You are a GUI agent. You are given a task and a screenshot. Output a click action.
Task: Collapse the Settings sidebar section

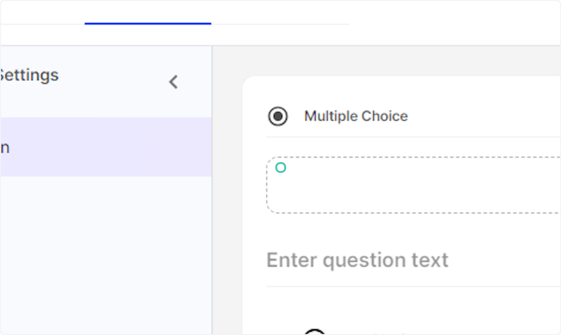[173, 82]
